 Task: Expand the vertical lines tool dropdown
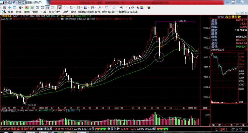tap(81, 7)
